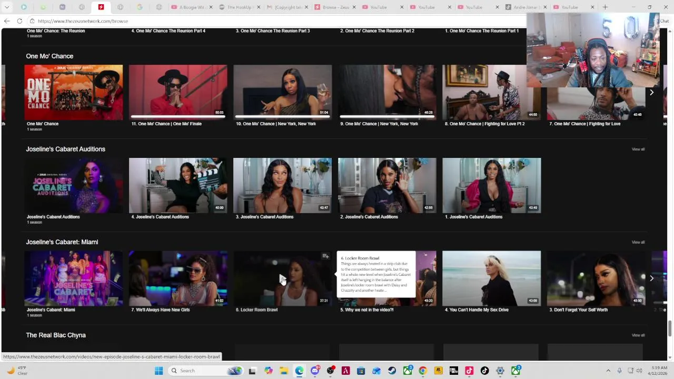Play episode 10 New York, New York thumbnail

(x=283, y=93)
